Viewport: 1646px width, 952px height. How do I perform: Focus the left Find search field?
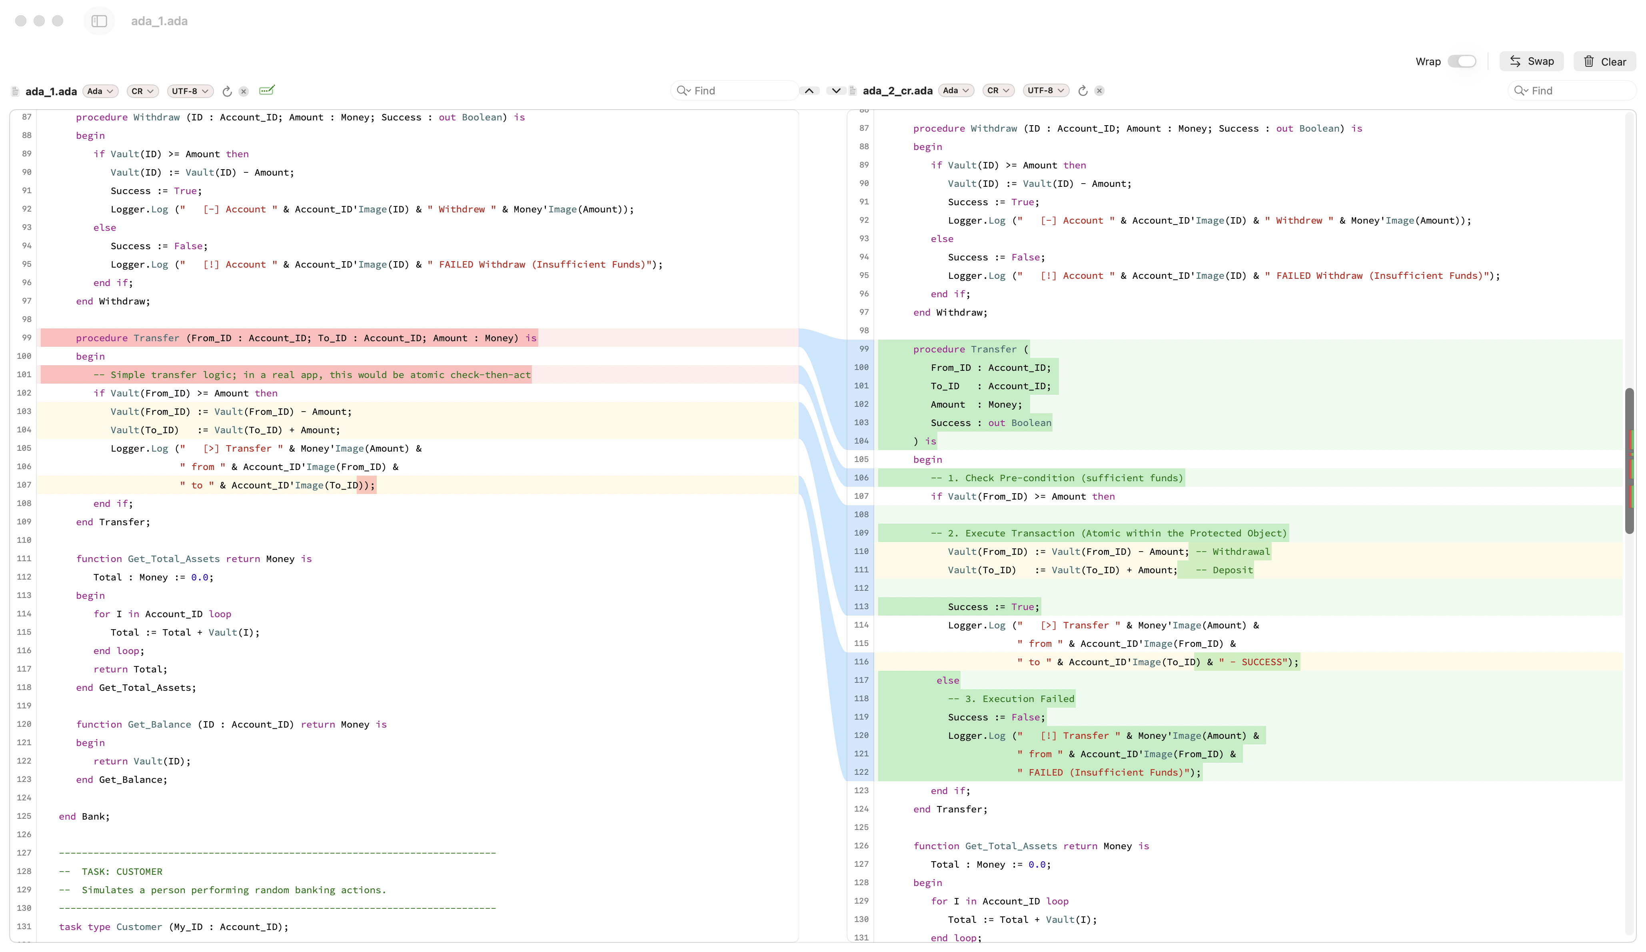734,91
